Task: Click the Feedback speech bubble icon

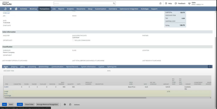Action: click(176, 3)
